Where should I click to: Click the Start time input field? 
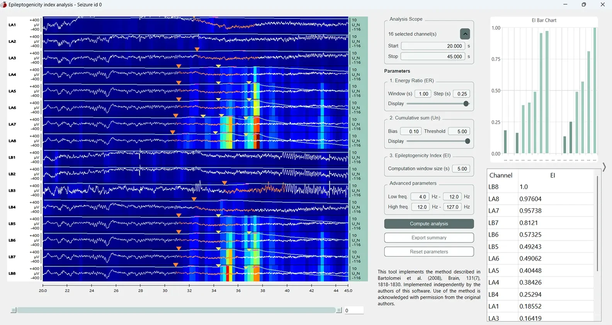coord(433,46)
